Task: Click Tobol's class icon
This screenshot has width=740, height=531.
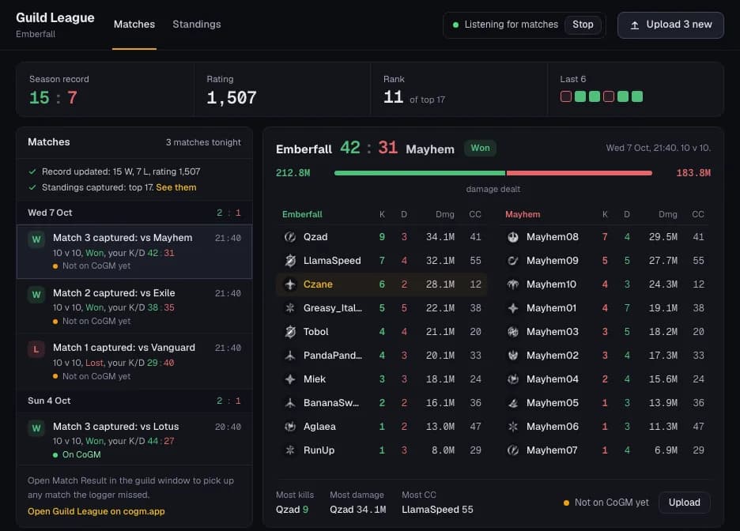Action: pos(290,332)
